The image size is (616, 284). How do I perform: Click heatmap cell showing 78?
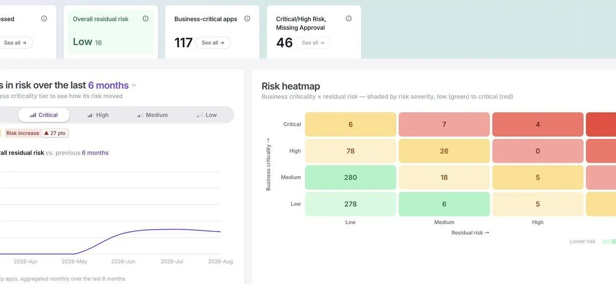point(350,151)
